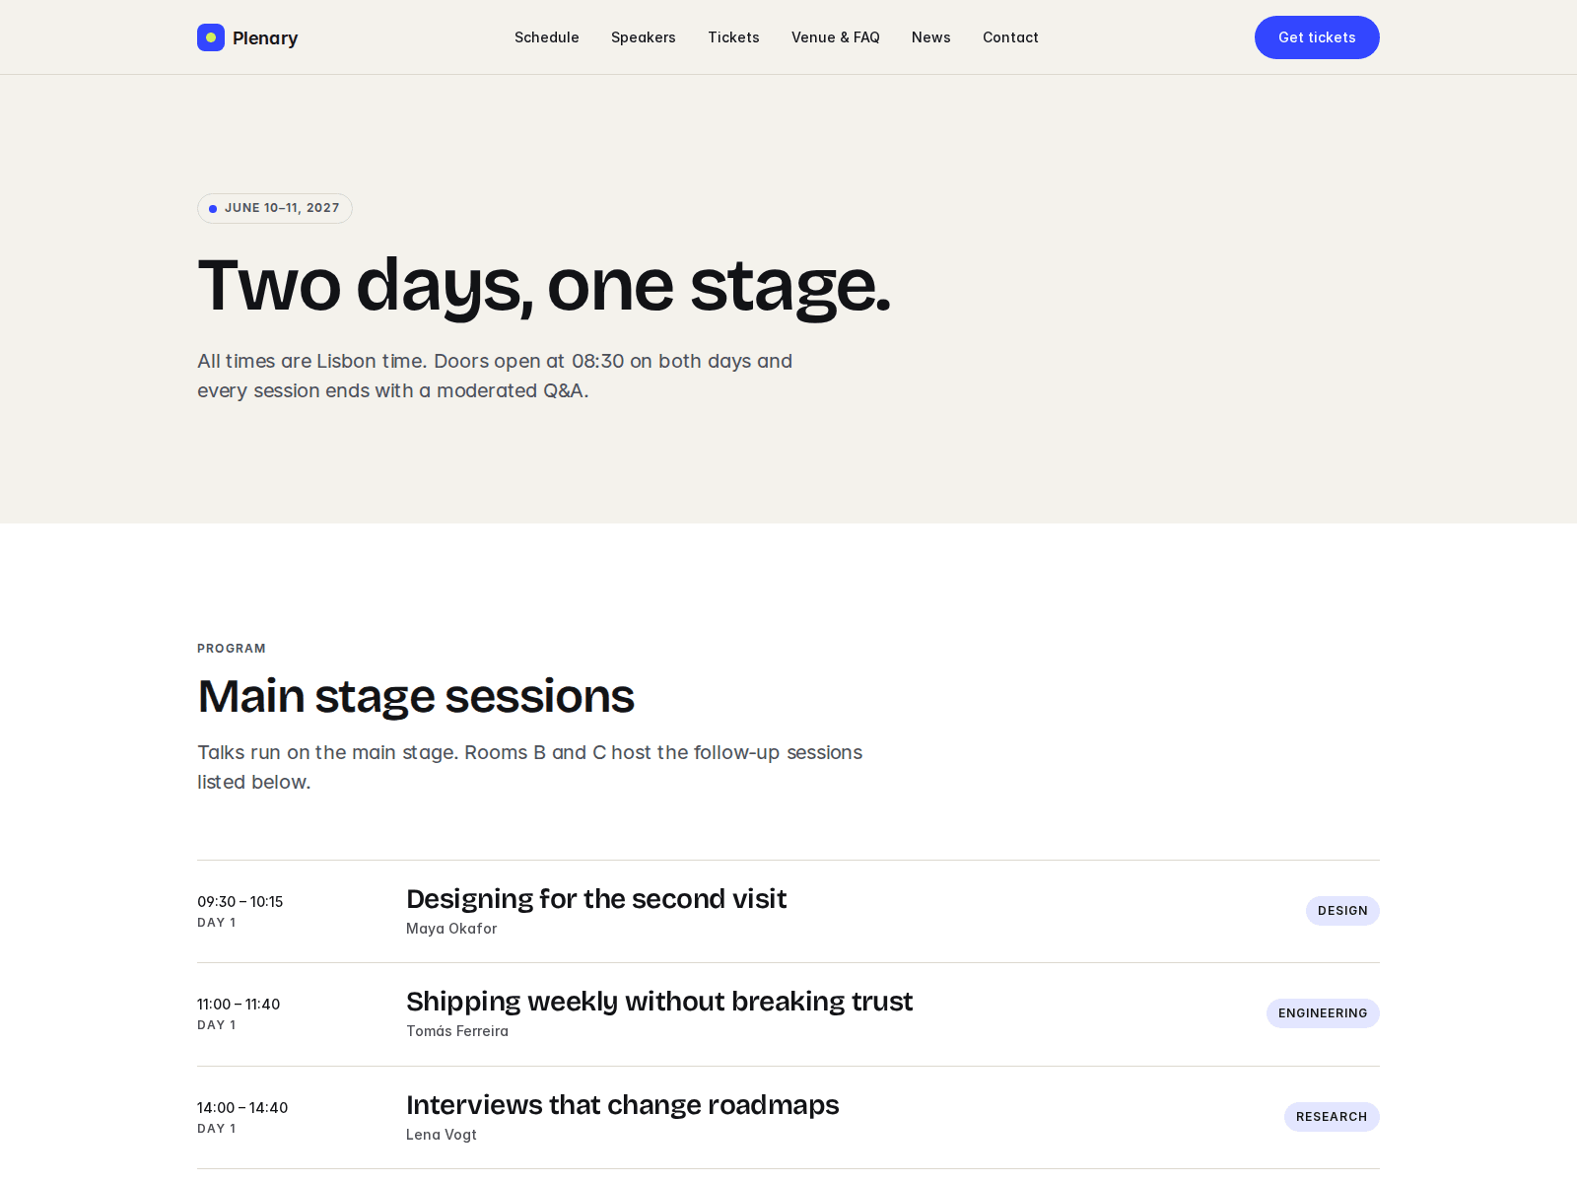Go to the Speakers page

point(644,37)
